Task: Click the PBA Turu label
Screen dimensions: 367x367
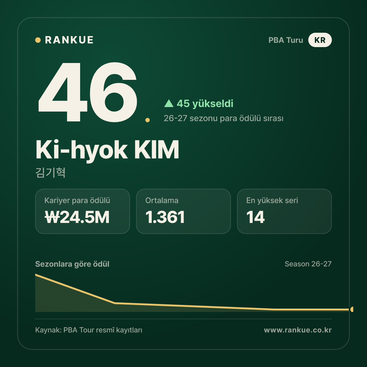Action: (286, 40)
